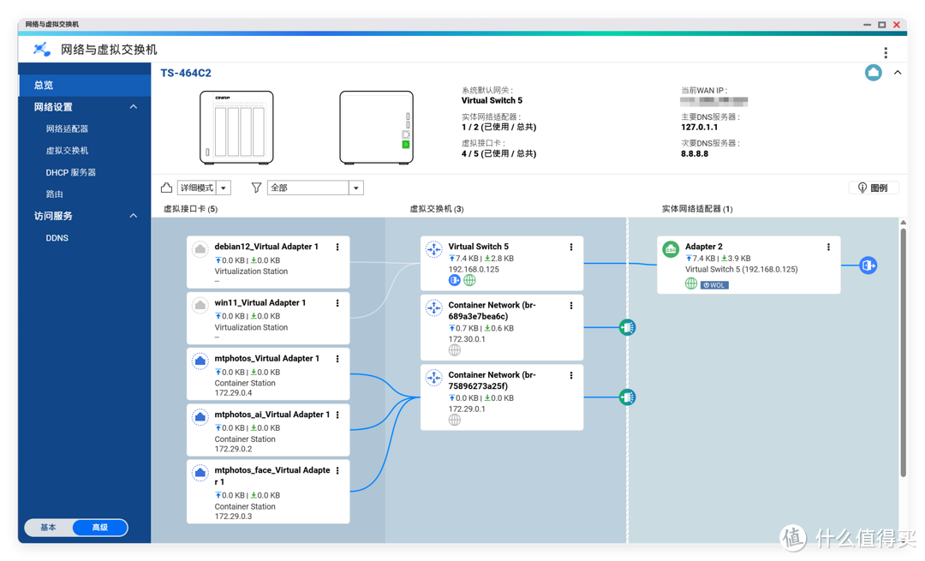Go to 虚拟交换机 in the sidebar
This screenshot has width=925, height=561.
(67, 151)
